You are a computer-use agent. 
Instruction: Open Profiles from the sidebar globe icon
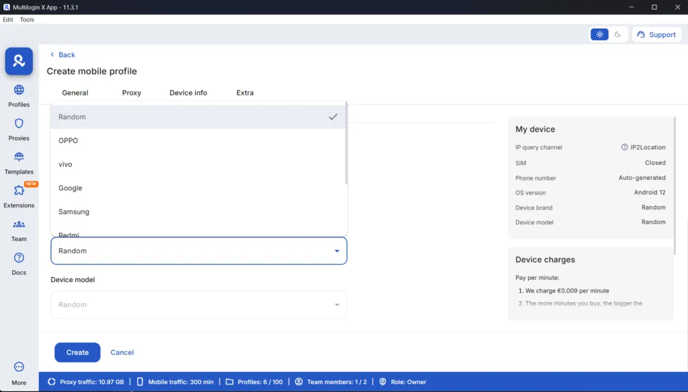(x=19, y=90)
